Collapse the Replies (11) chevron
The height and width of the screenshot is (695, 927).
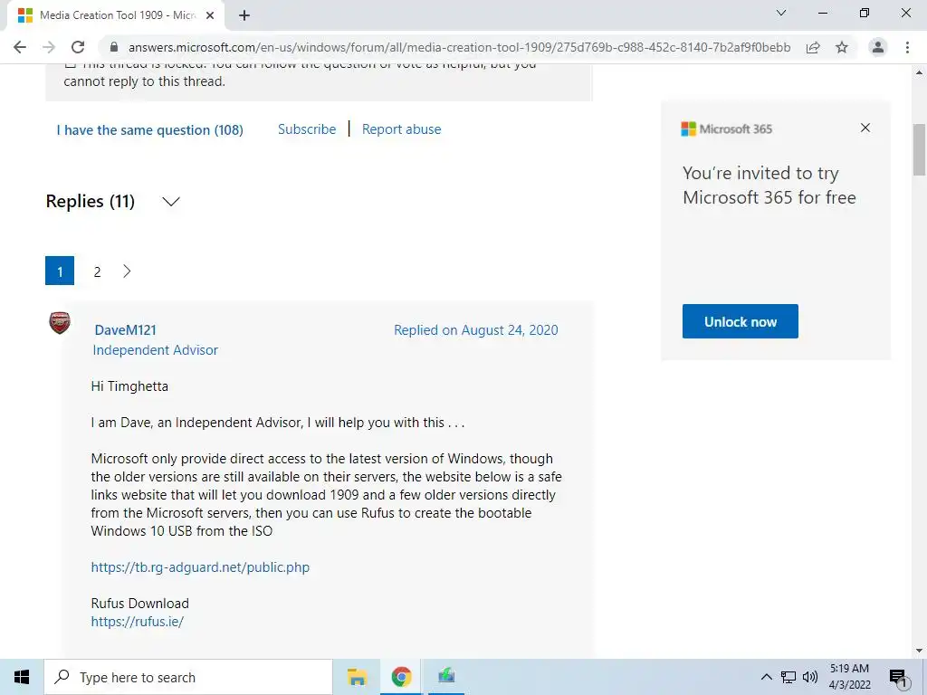click(171, 202)
